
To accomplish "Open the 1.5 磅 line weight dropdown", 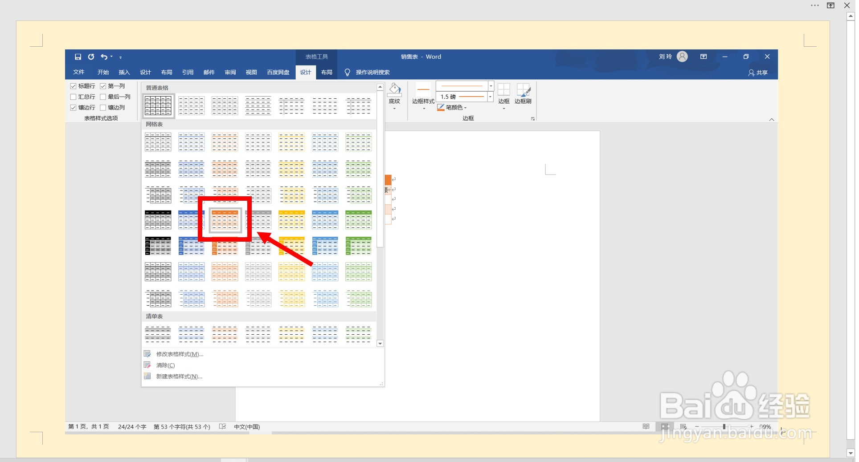I will point(490,97).
